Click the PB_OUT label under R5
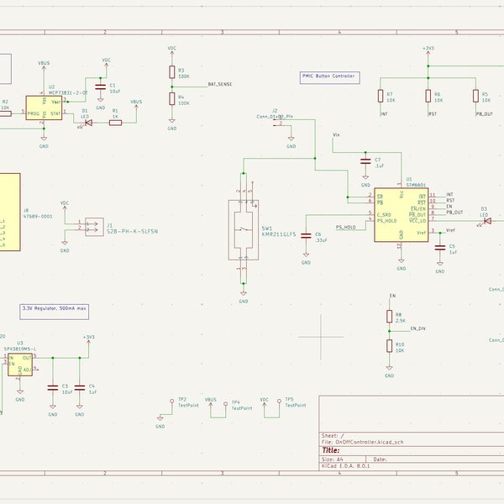 (x=485, y=113)
